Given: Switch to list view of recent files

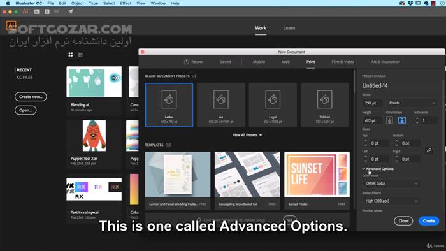Looking at the screenshot, I should click(x=81, y=55).
